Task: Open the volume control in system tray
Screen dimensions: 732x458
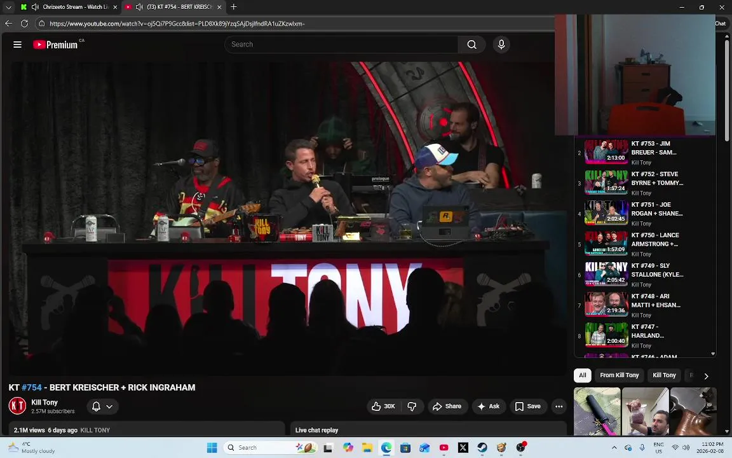Action: click(686, 448)
